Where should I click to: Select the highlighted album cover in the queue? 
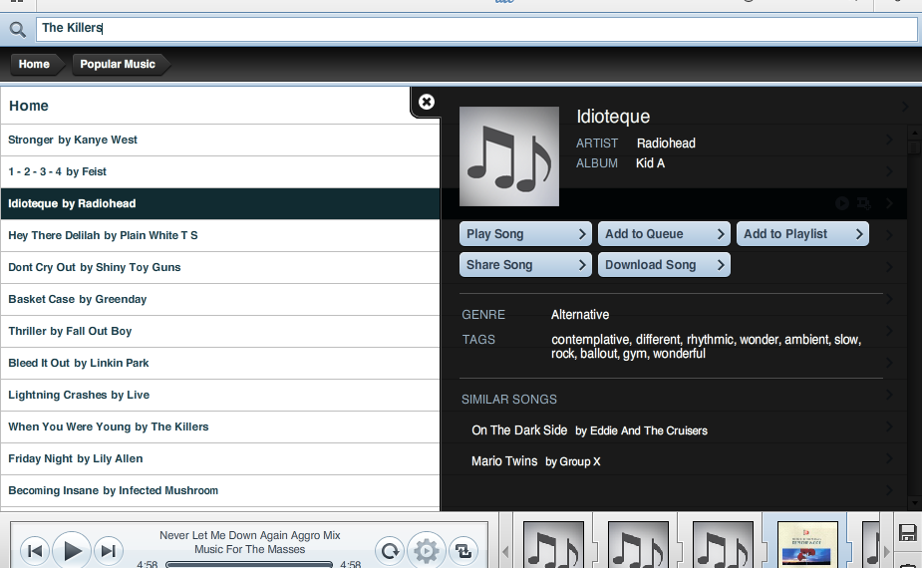pyautogui.click(x=807, y=544)
